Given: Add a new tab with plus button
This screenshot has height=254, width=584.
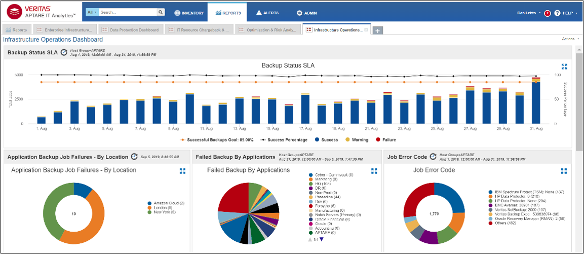Looking at the screenshot, I should (377, 31).
